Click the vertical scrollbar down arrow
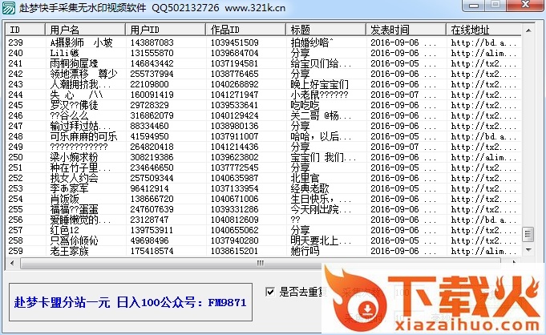The height and width of the screenshot is (335, 546). 528,250
